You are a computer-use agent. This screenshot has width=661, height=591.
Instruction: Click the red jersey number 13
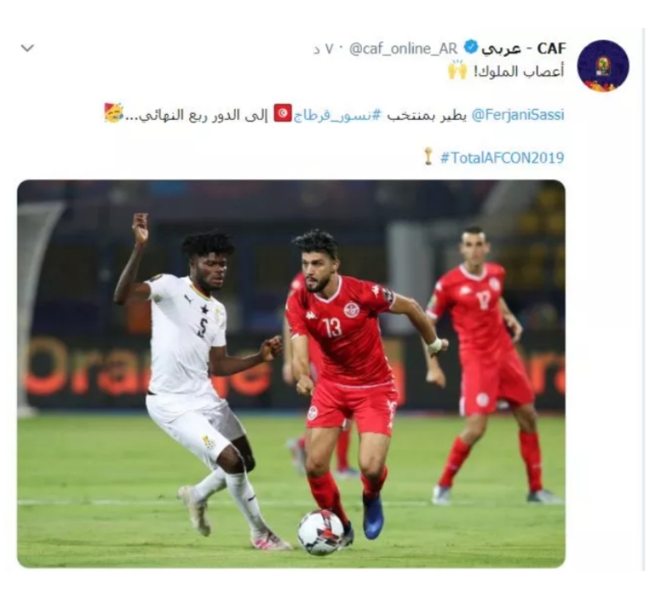[332, 327]
